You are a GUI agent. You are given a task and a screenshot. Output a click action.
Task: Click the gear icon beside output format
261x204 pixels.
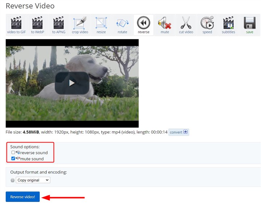click(12, 180)
